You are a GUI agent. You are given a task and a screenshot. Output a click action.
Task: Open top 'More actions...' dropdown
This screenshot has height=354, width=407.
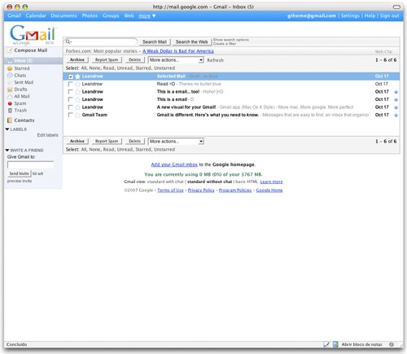[176, 60]
